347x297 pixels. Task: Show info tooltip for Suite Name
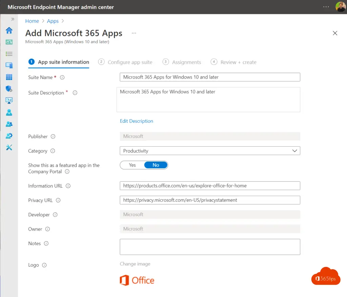[62, 78]
